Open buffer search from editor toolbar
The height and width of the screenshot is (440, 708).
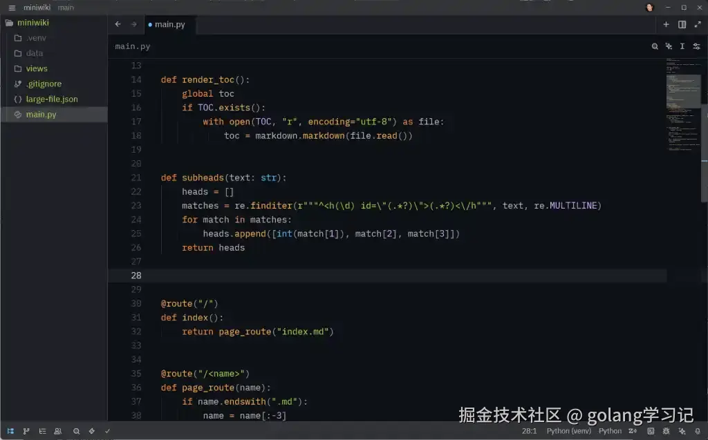coord(655,46)
